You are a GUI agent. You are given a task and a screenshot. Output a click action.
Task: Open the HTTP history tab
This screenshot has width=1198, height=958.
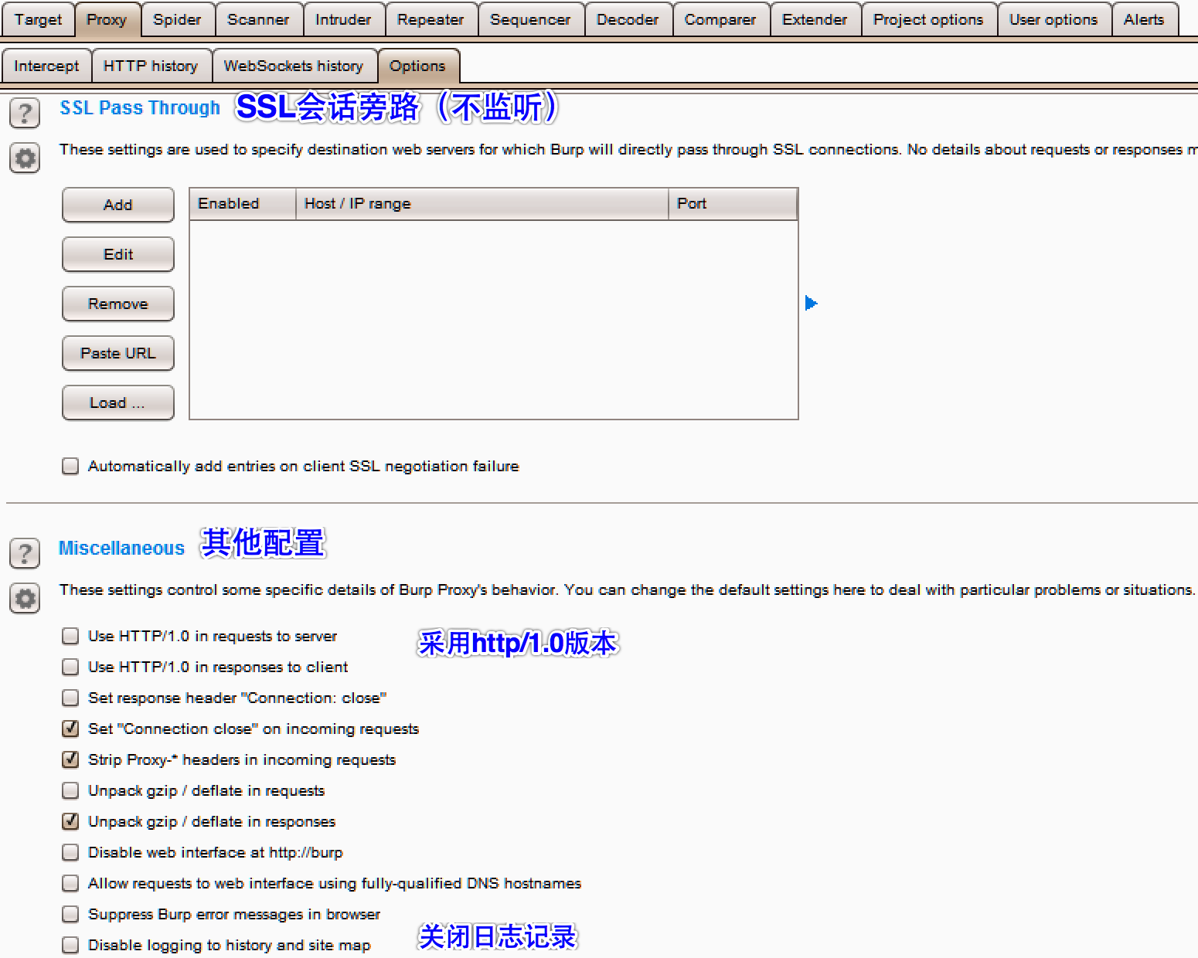(151, 66)
